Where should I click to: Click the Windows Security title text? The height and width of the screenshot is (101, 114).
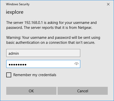tap(18, 4)
